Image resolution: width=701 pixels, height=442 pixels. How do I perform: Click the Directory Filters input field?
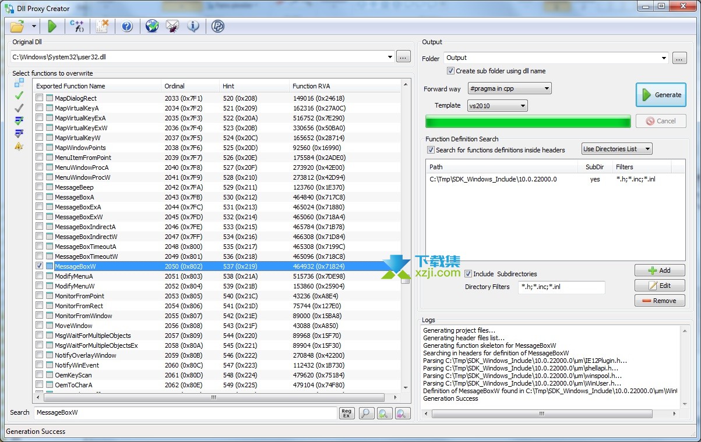click(561, 287)
